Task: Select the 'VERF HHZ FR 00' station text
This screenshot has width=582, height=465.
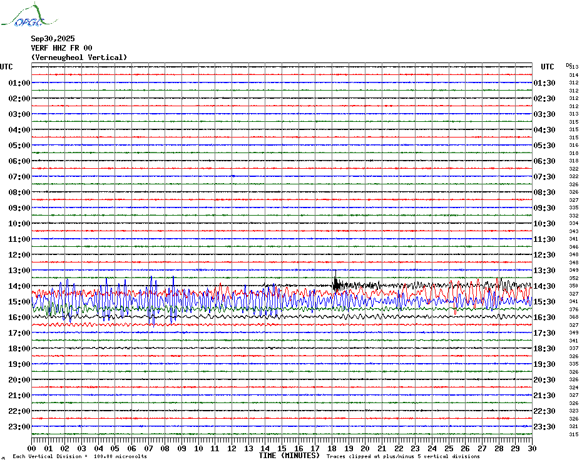Action: (x=61, y=48)
